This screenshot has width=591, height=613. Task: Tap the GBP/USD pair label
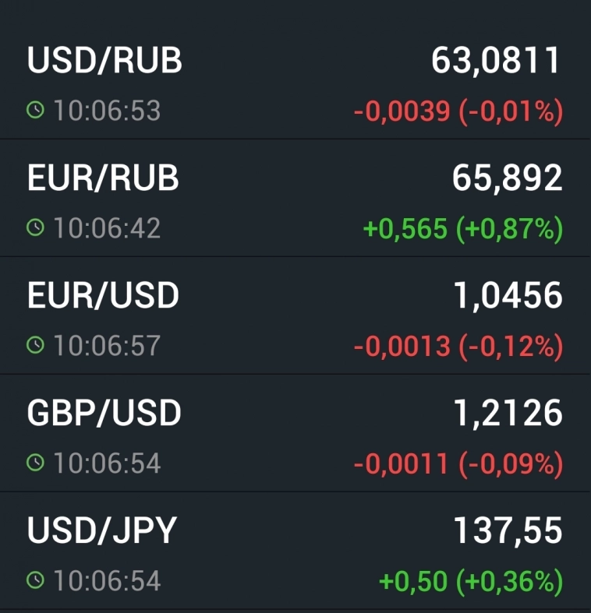point(104,413)
